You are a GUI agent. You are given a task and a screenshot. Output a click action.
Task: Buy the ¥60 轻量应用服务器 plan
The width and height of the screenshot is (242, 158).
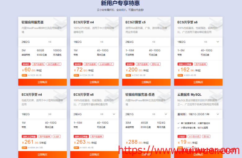[x=42, y=82]
